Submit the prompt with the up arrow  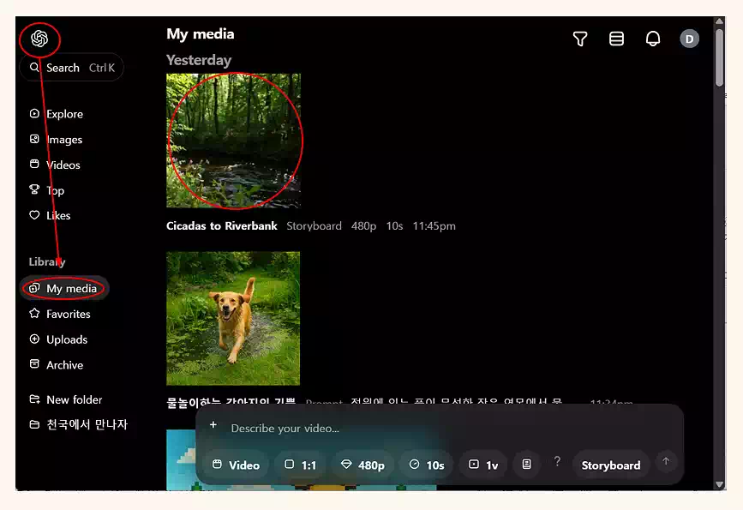pyautogui.click(x=666, y=462)
